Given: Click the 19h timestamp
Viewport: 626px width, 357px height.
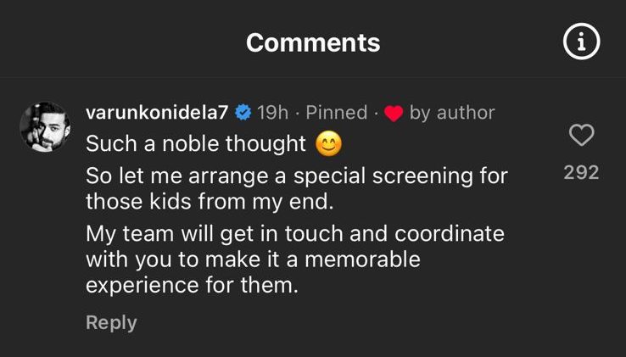Looking at the screenshot, I should click(x=273, y=113).
